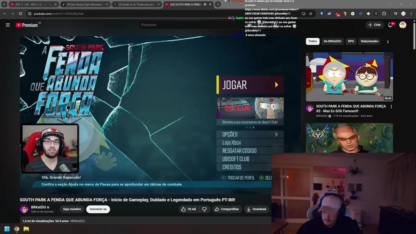Open the red 9+ badge extension
Screen dimensions: 416x234
point(337,14)
